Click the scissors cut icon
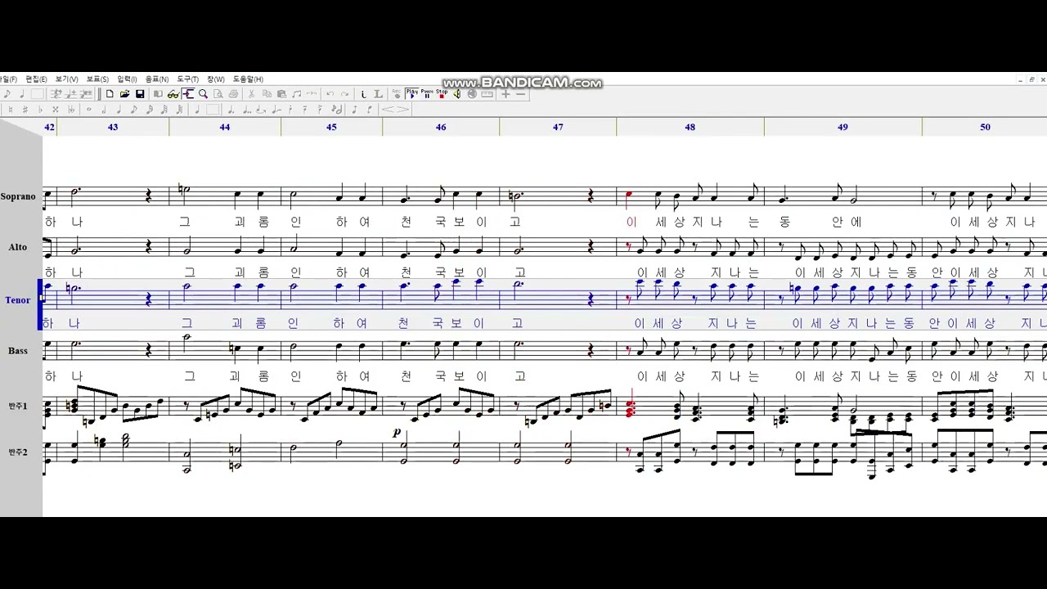Image resolution: width=1047 pixels, height=589 pixels. click(251, 94)
